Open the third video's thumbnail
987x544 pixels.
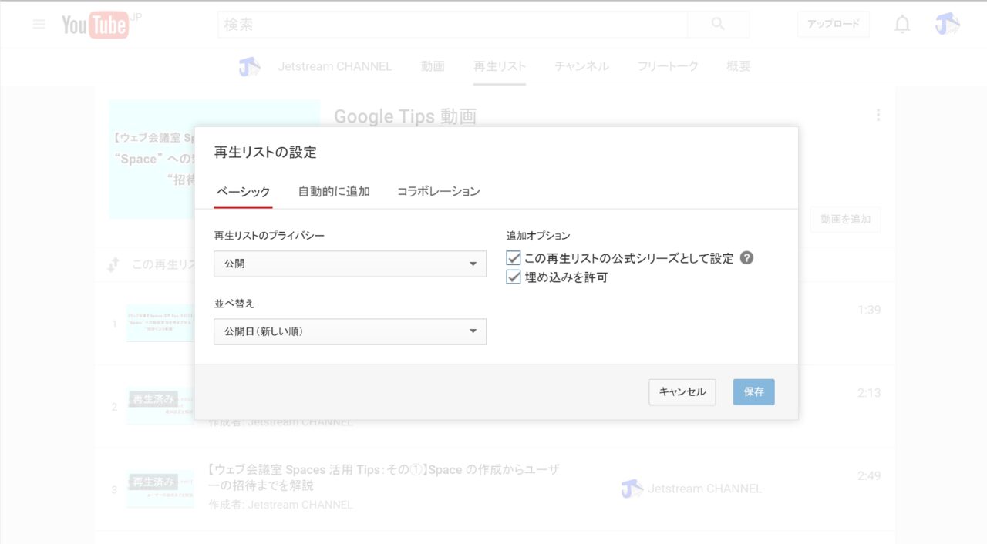point(160,489)
